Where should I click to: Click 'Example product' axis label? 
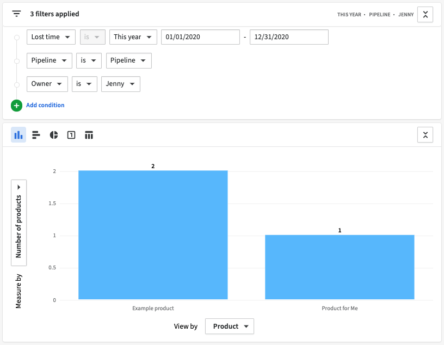[153, 308]
